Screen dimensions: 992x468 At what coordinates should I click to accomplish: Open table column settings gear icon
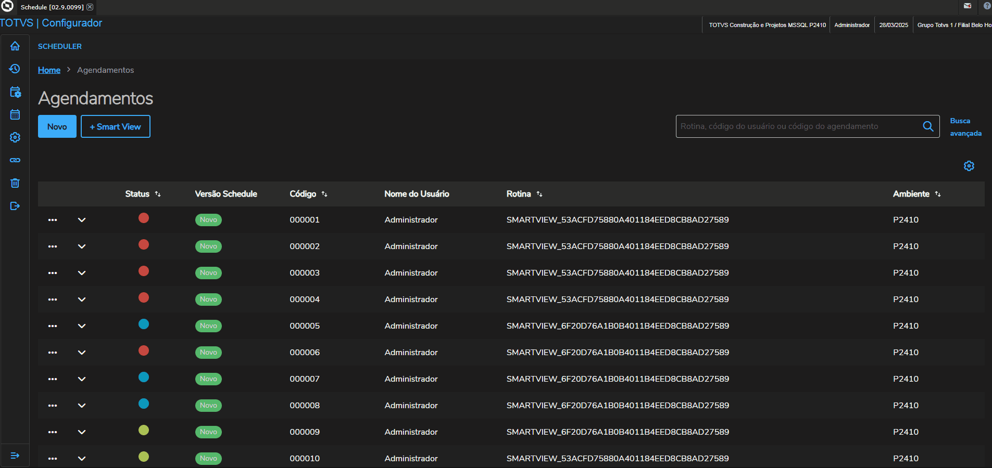pos(969,166)
